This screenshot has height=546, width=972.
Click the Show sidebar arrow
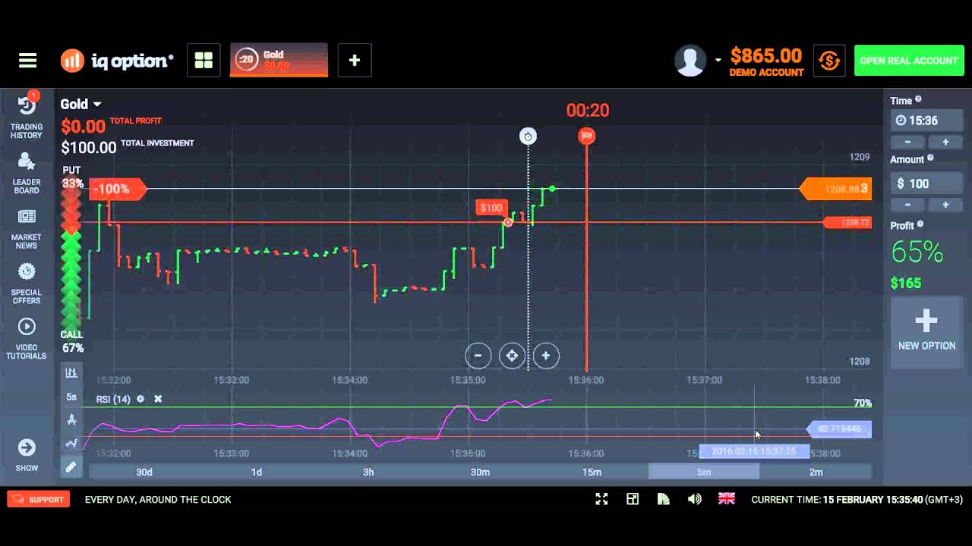point(27,454)
